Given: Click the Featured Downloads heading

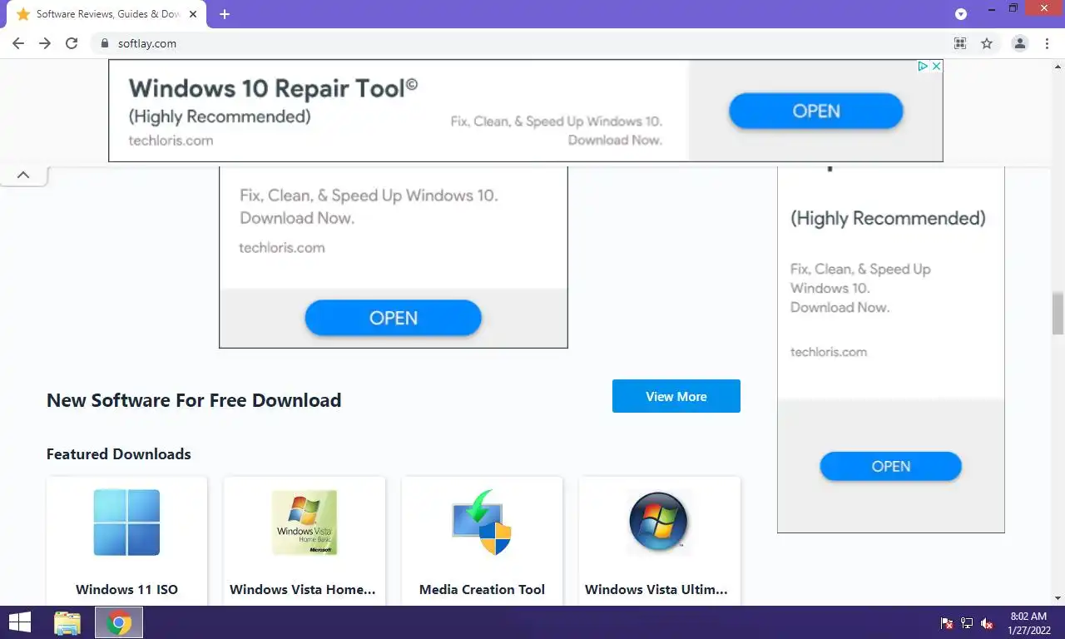Looking at the screenshot, I should [119, 454].
